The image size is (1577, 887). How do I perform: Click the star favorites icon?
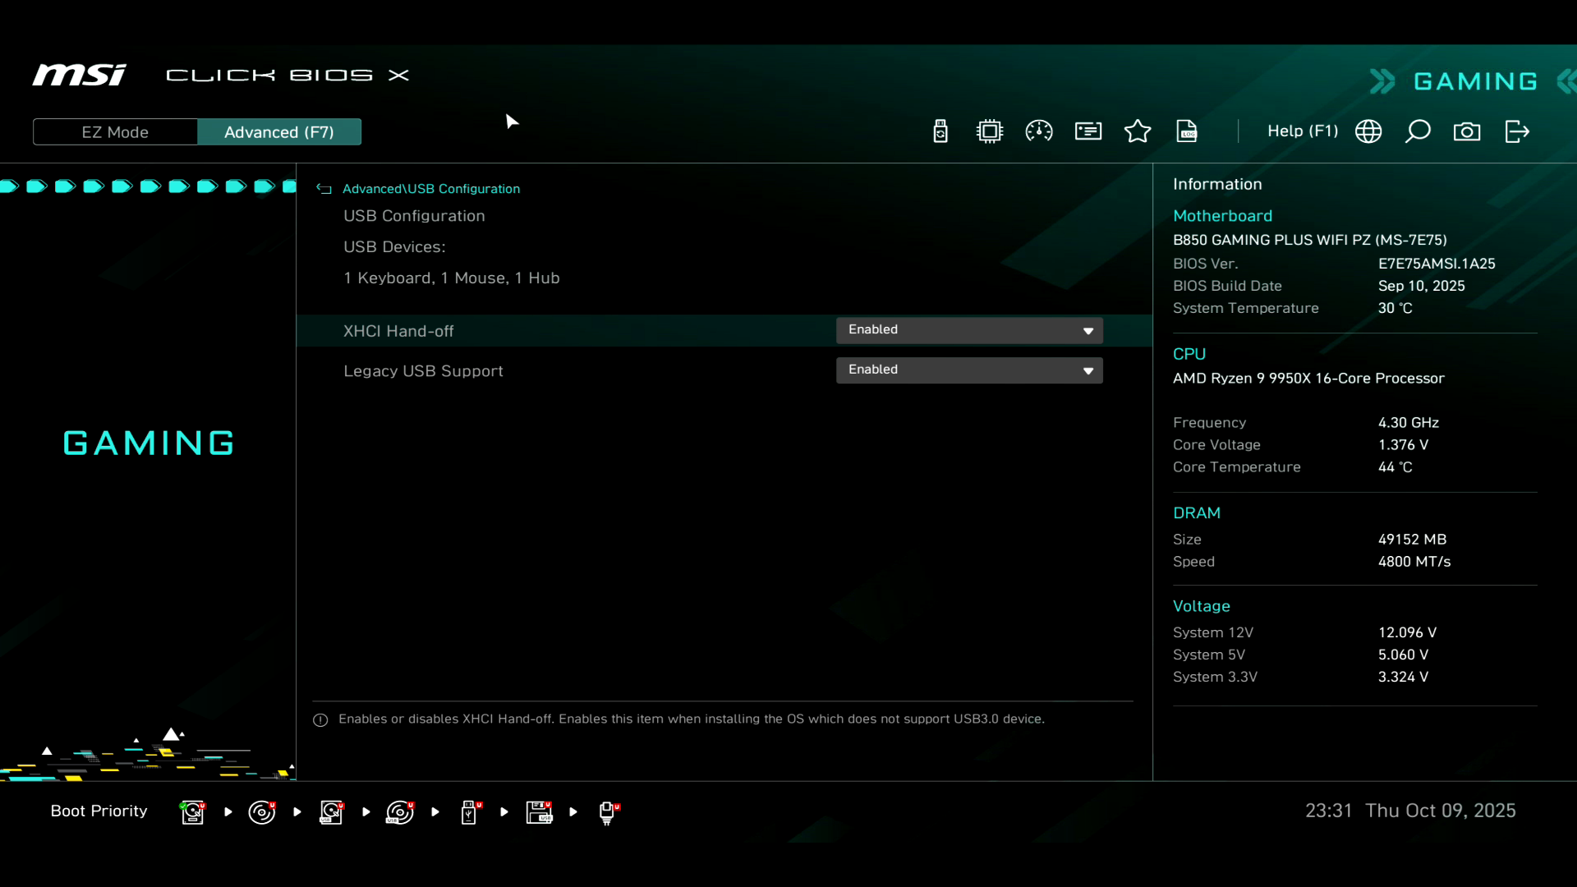pyautogui.click(x=1138, y=131)
